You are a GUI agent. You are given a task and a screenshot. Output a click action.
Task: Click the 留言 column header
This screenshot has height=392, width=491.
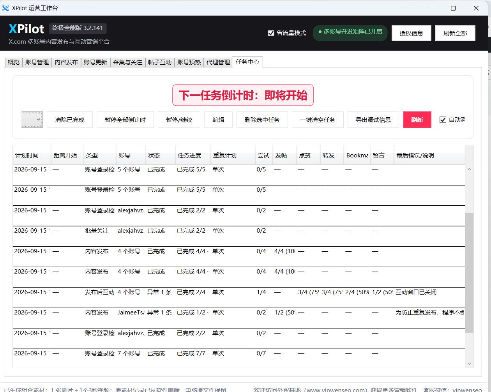coord(382,155)
